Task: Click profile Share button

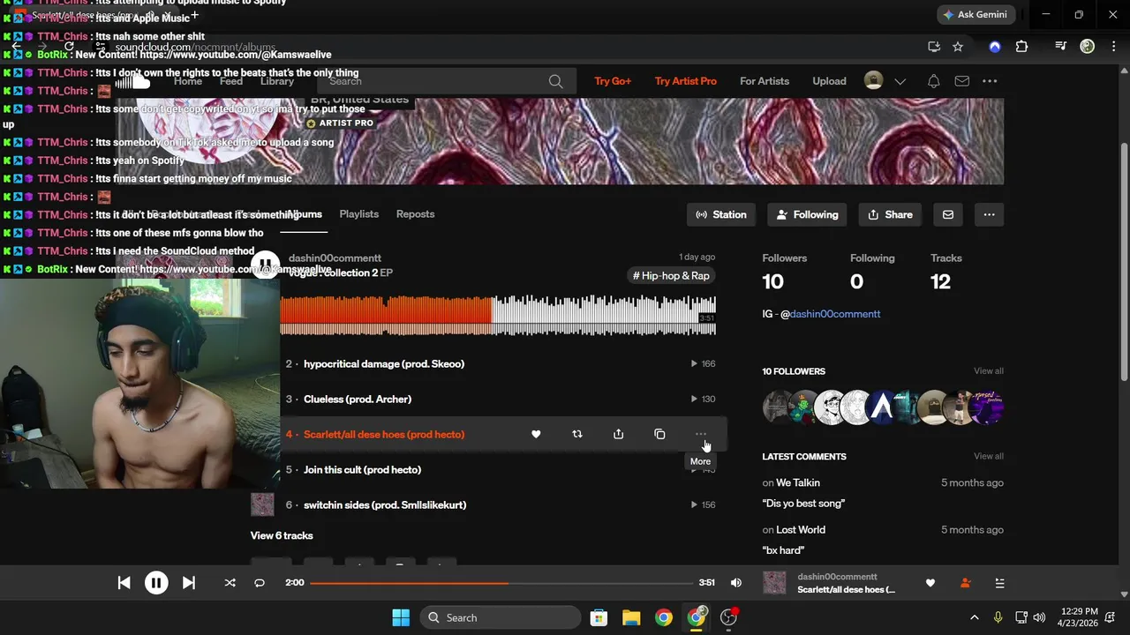Action: pyautogui.click(x=891, y=214)
